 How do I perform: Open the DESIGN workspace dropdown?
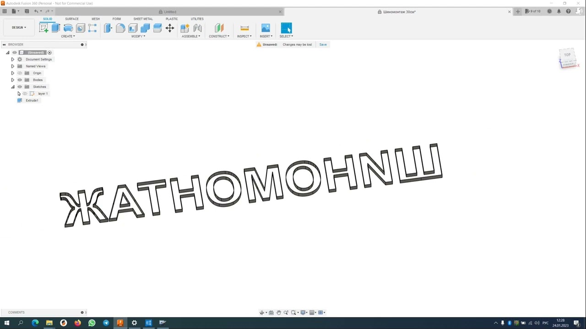tap(19, 27)
